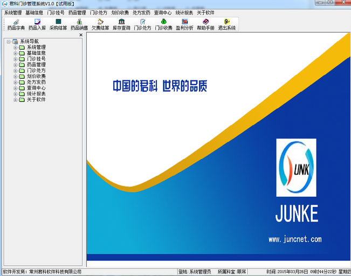This screenshot has height=276, width=351.
Task: Click the 登陆:系统管理员 status entry
Action: coord(195,272)
